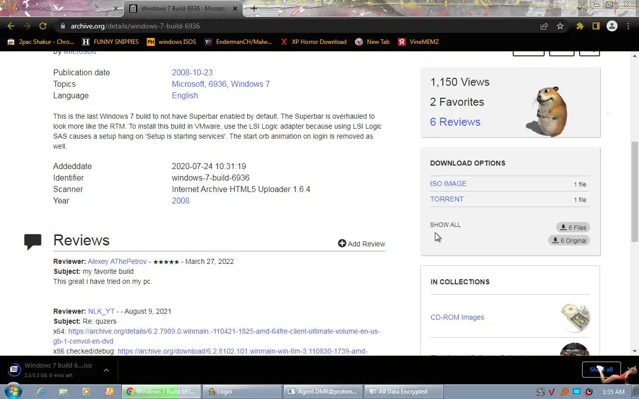Click the red V tray icon
This screenshot has width=639, height=399.
click(x=552, y=392)
